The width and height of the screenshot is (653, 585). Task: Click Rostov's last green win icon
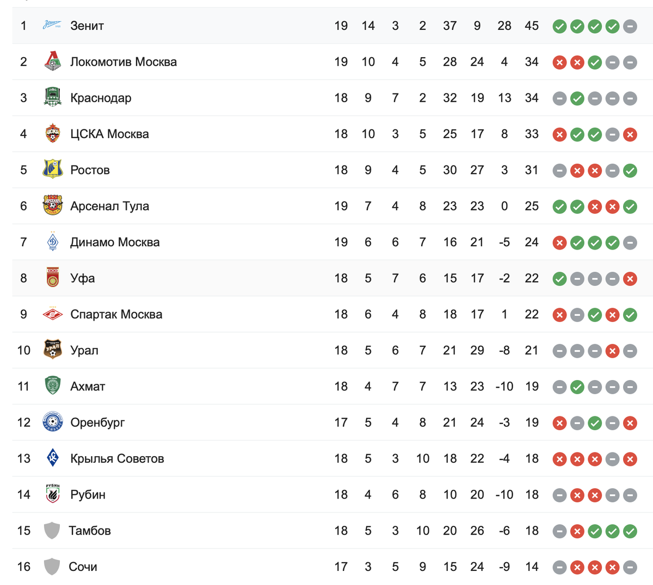[x=630, y=171]
